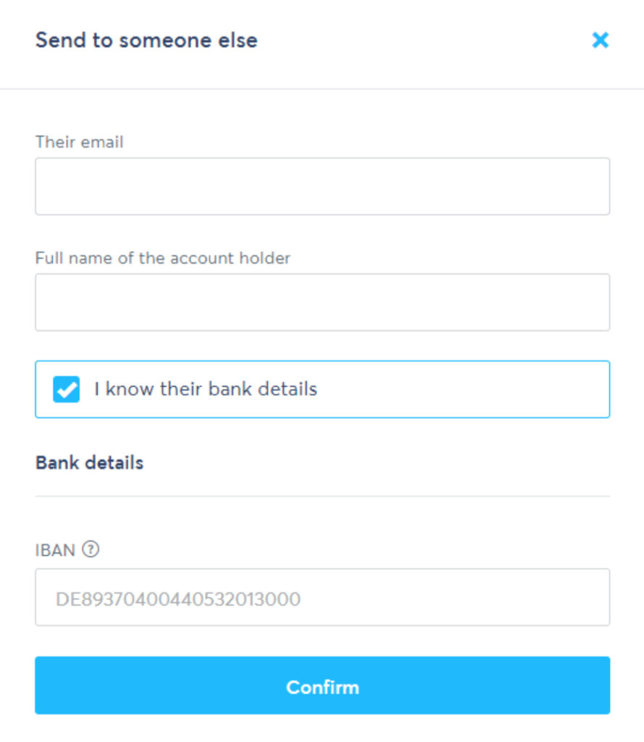The image size is (644, 742).
Task: Click the white checkmark inside the checkbox
Action: point(67,391)
